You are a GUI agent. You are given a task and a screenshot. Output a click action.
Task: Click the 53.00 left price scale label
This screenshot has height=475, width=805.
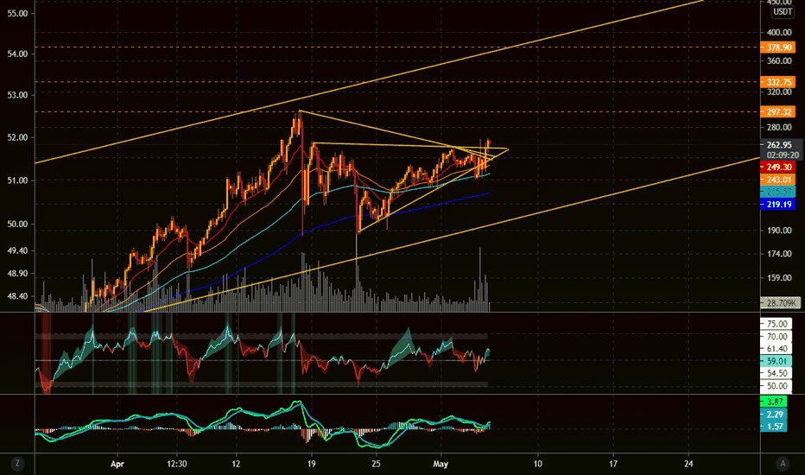click(17, 95)
